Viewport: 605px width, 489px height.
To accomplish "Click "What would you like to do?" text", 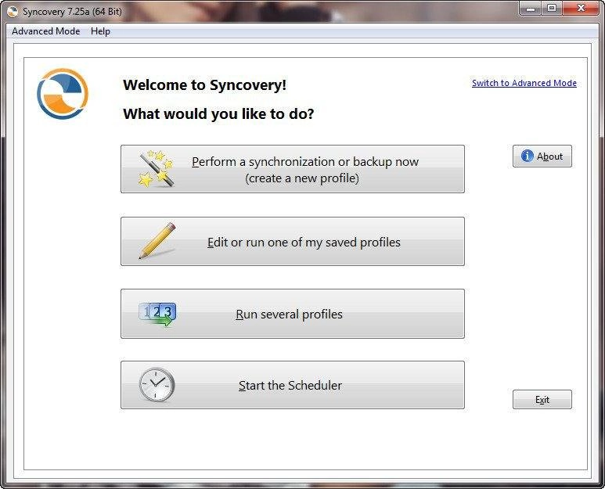I will [218, 113].
